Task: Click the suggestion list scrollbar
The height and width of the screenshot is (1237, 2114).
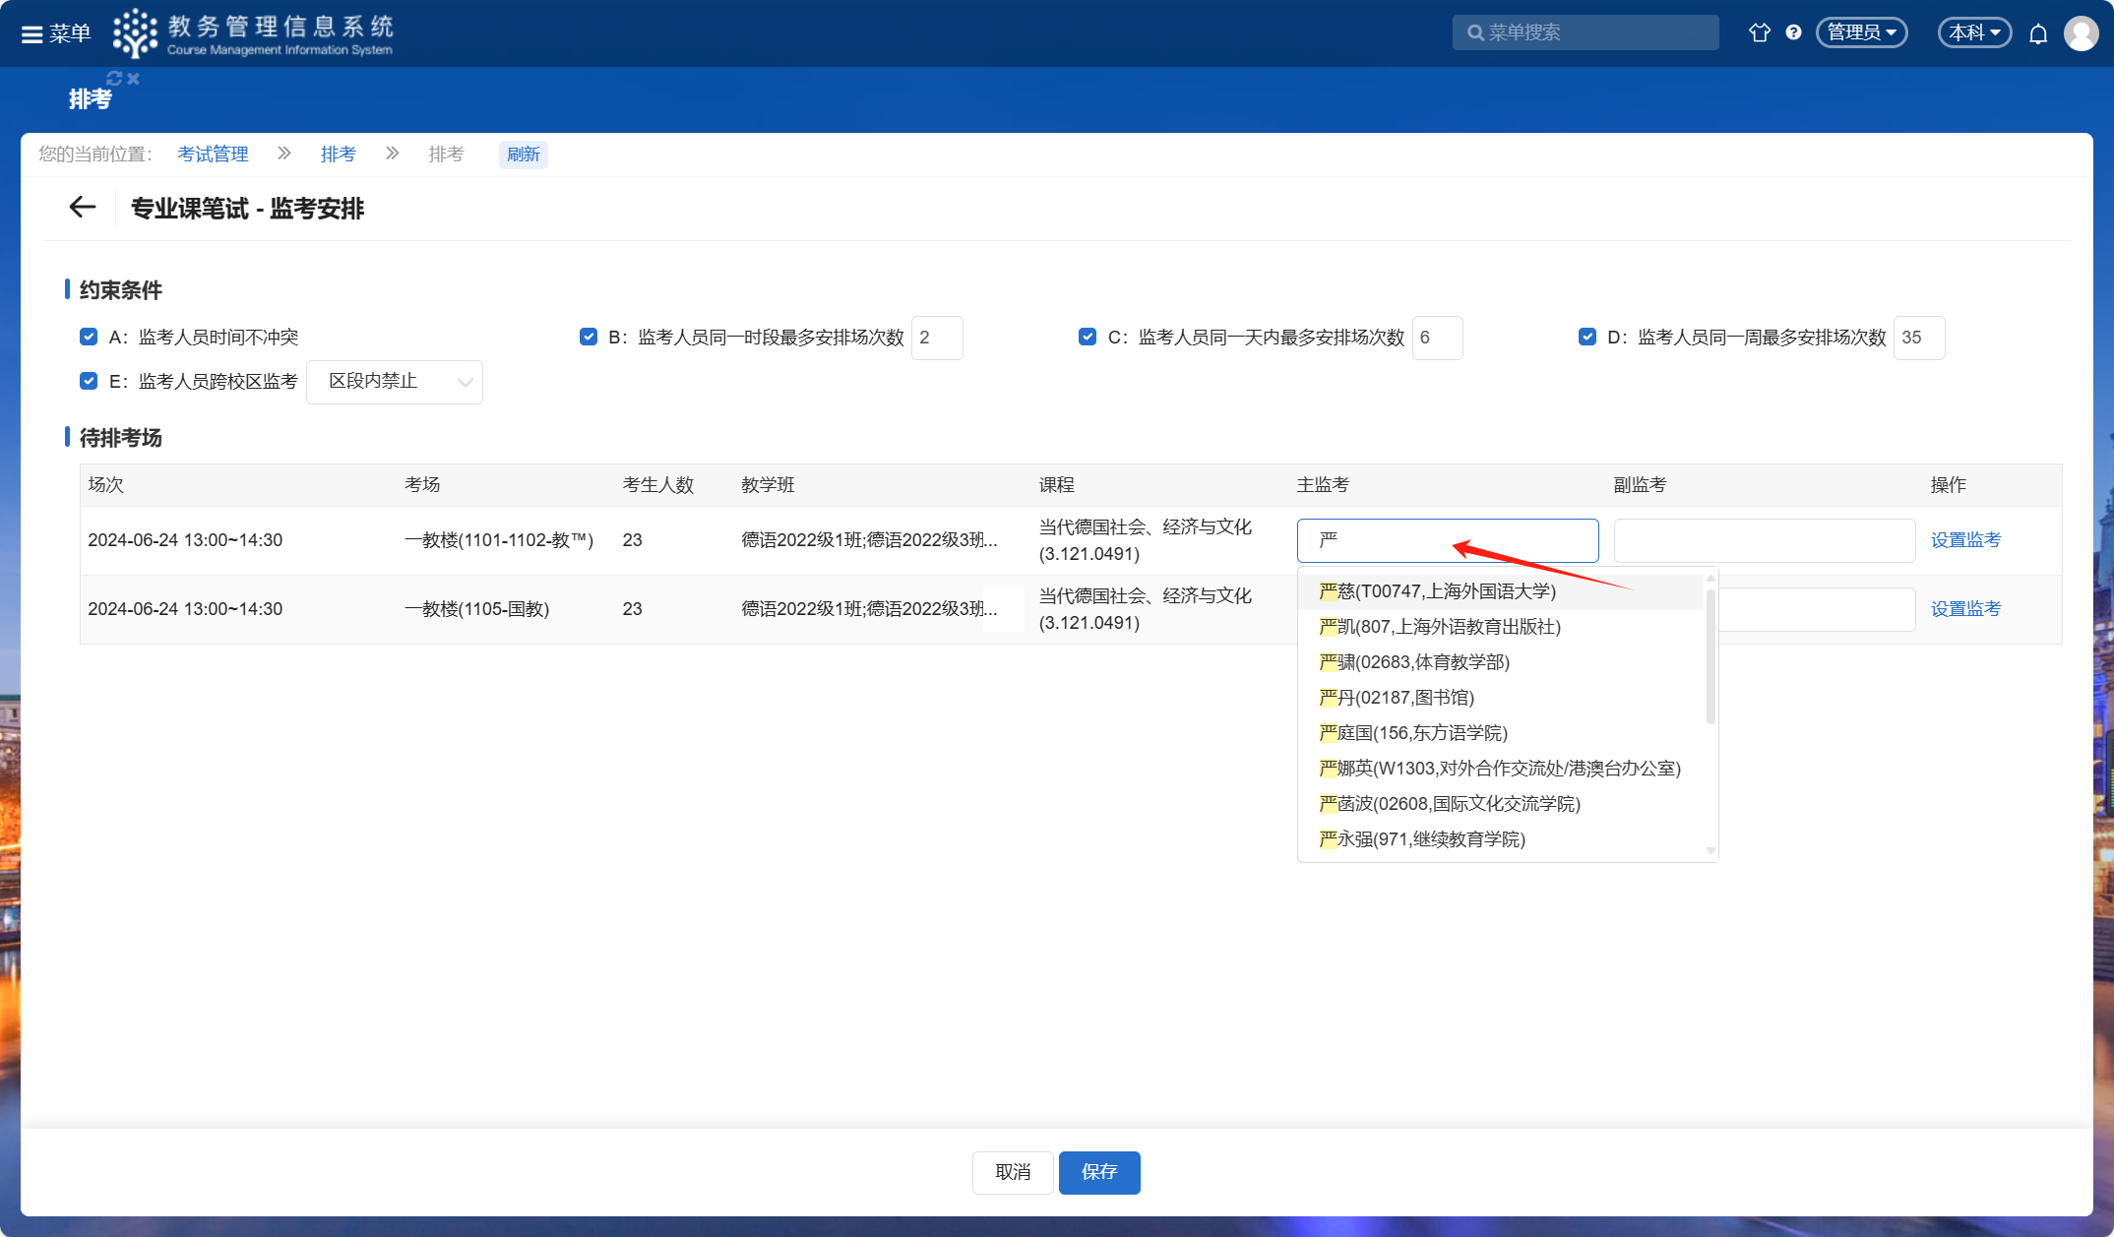Action: click(1710, 656)
